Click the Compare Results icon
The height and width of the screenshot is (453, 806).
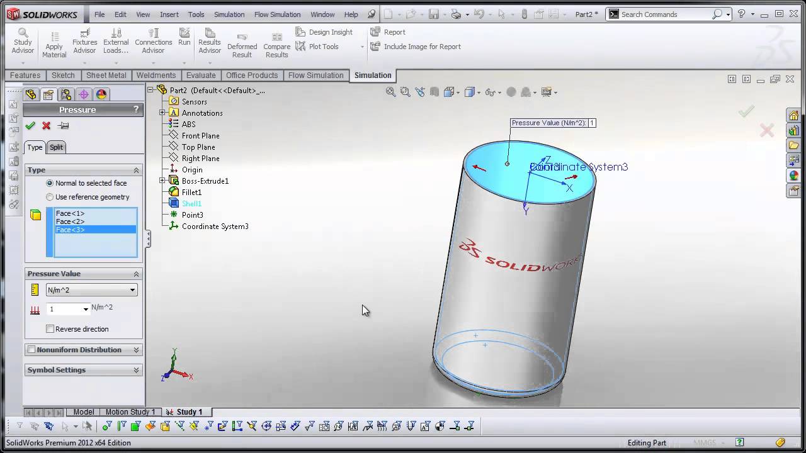[276, 37]
